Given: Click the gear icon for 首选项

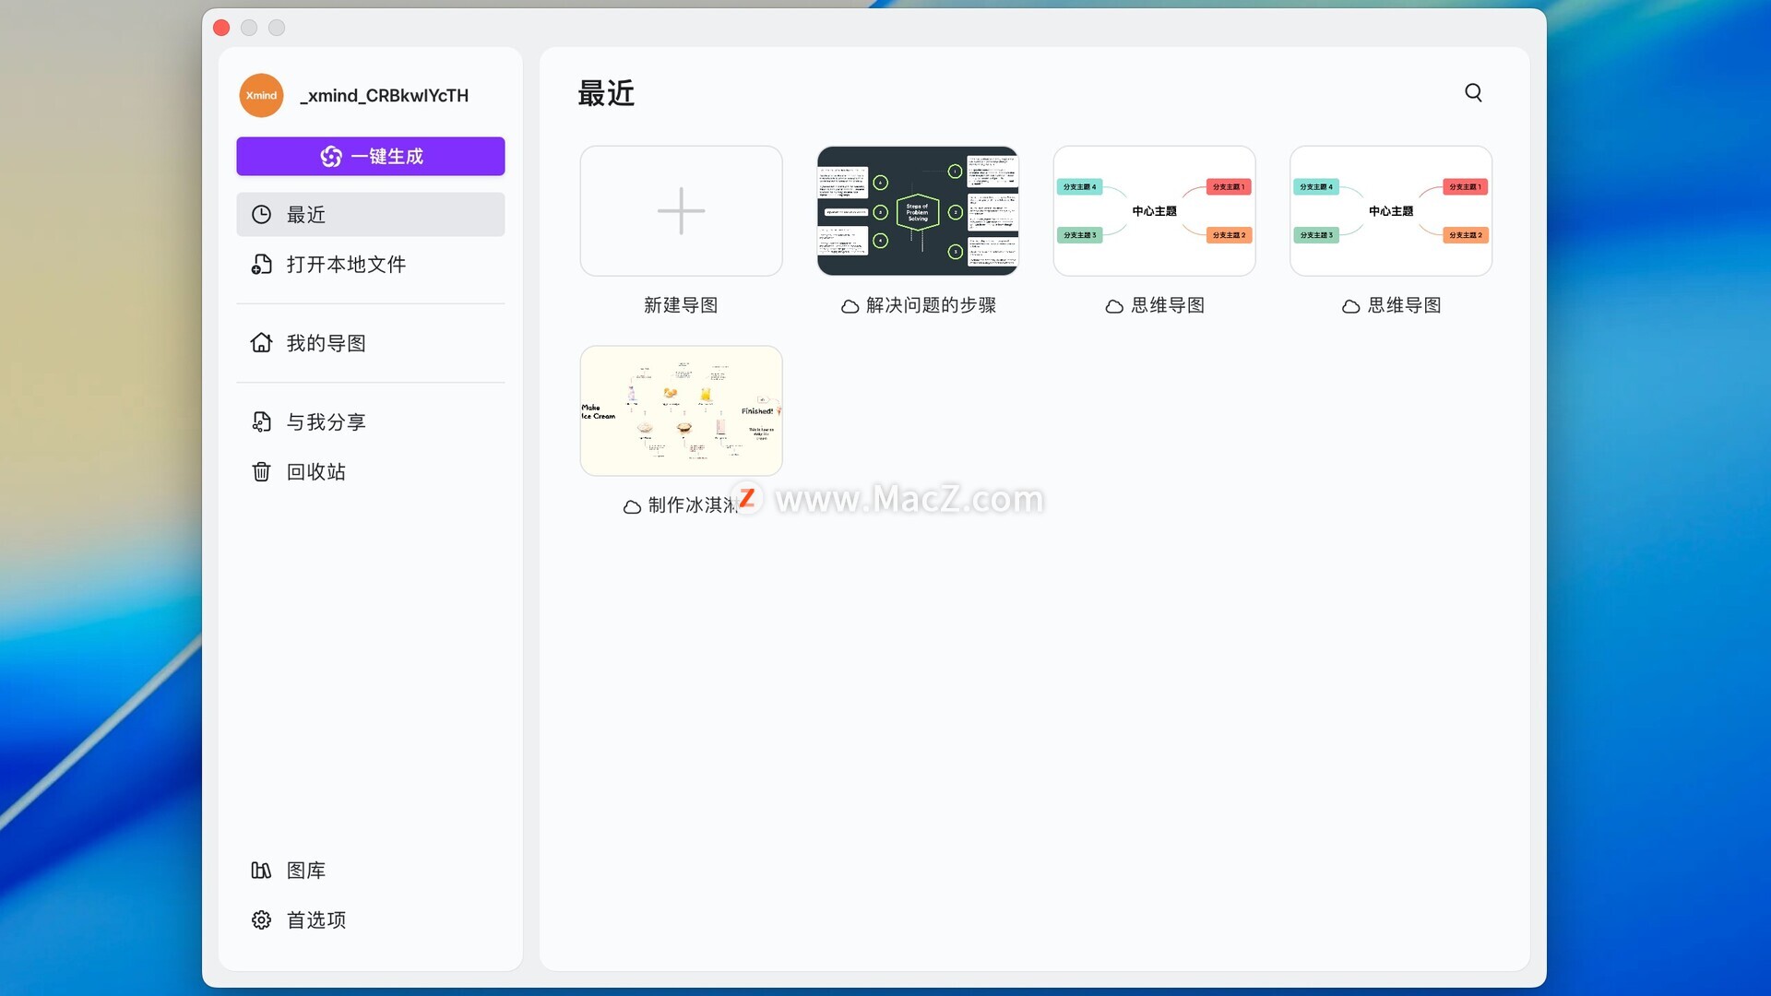Looking at the screenshot, I should tap(261, 919).
